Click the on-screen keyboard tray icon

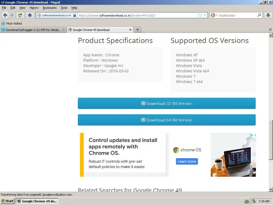[x=247, y=201]
